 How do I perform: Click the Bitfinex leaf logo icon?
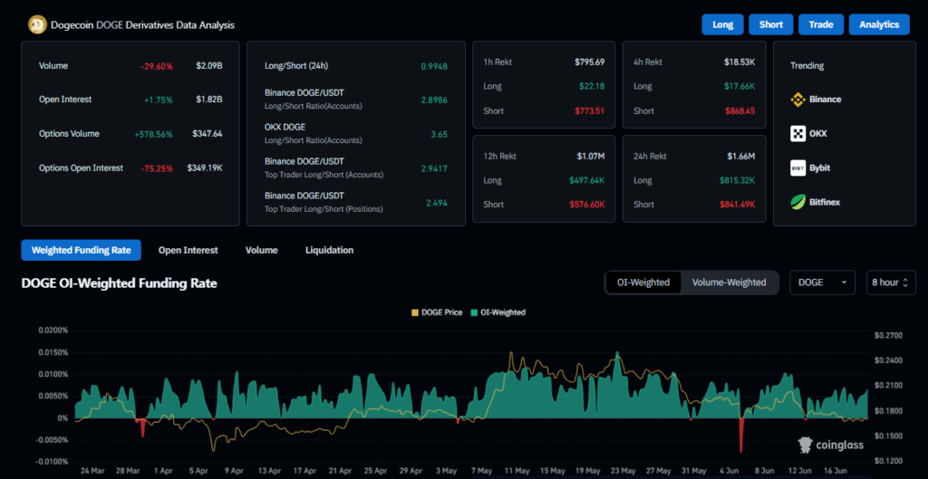pyautogui.click(x=797, y=202)
